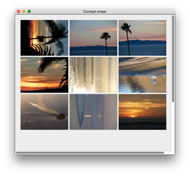
Task: Close the Contact sheet window
Action: point(19,11)
